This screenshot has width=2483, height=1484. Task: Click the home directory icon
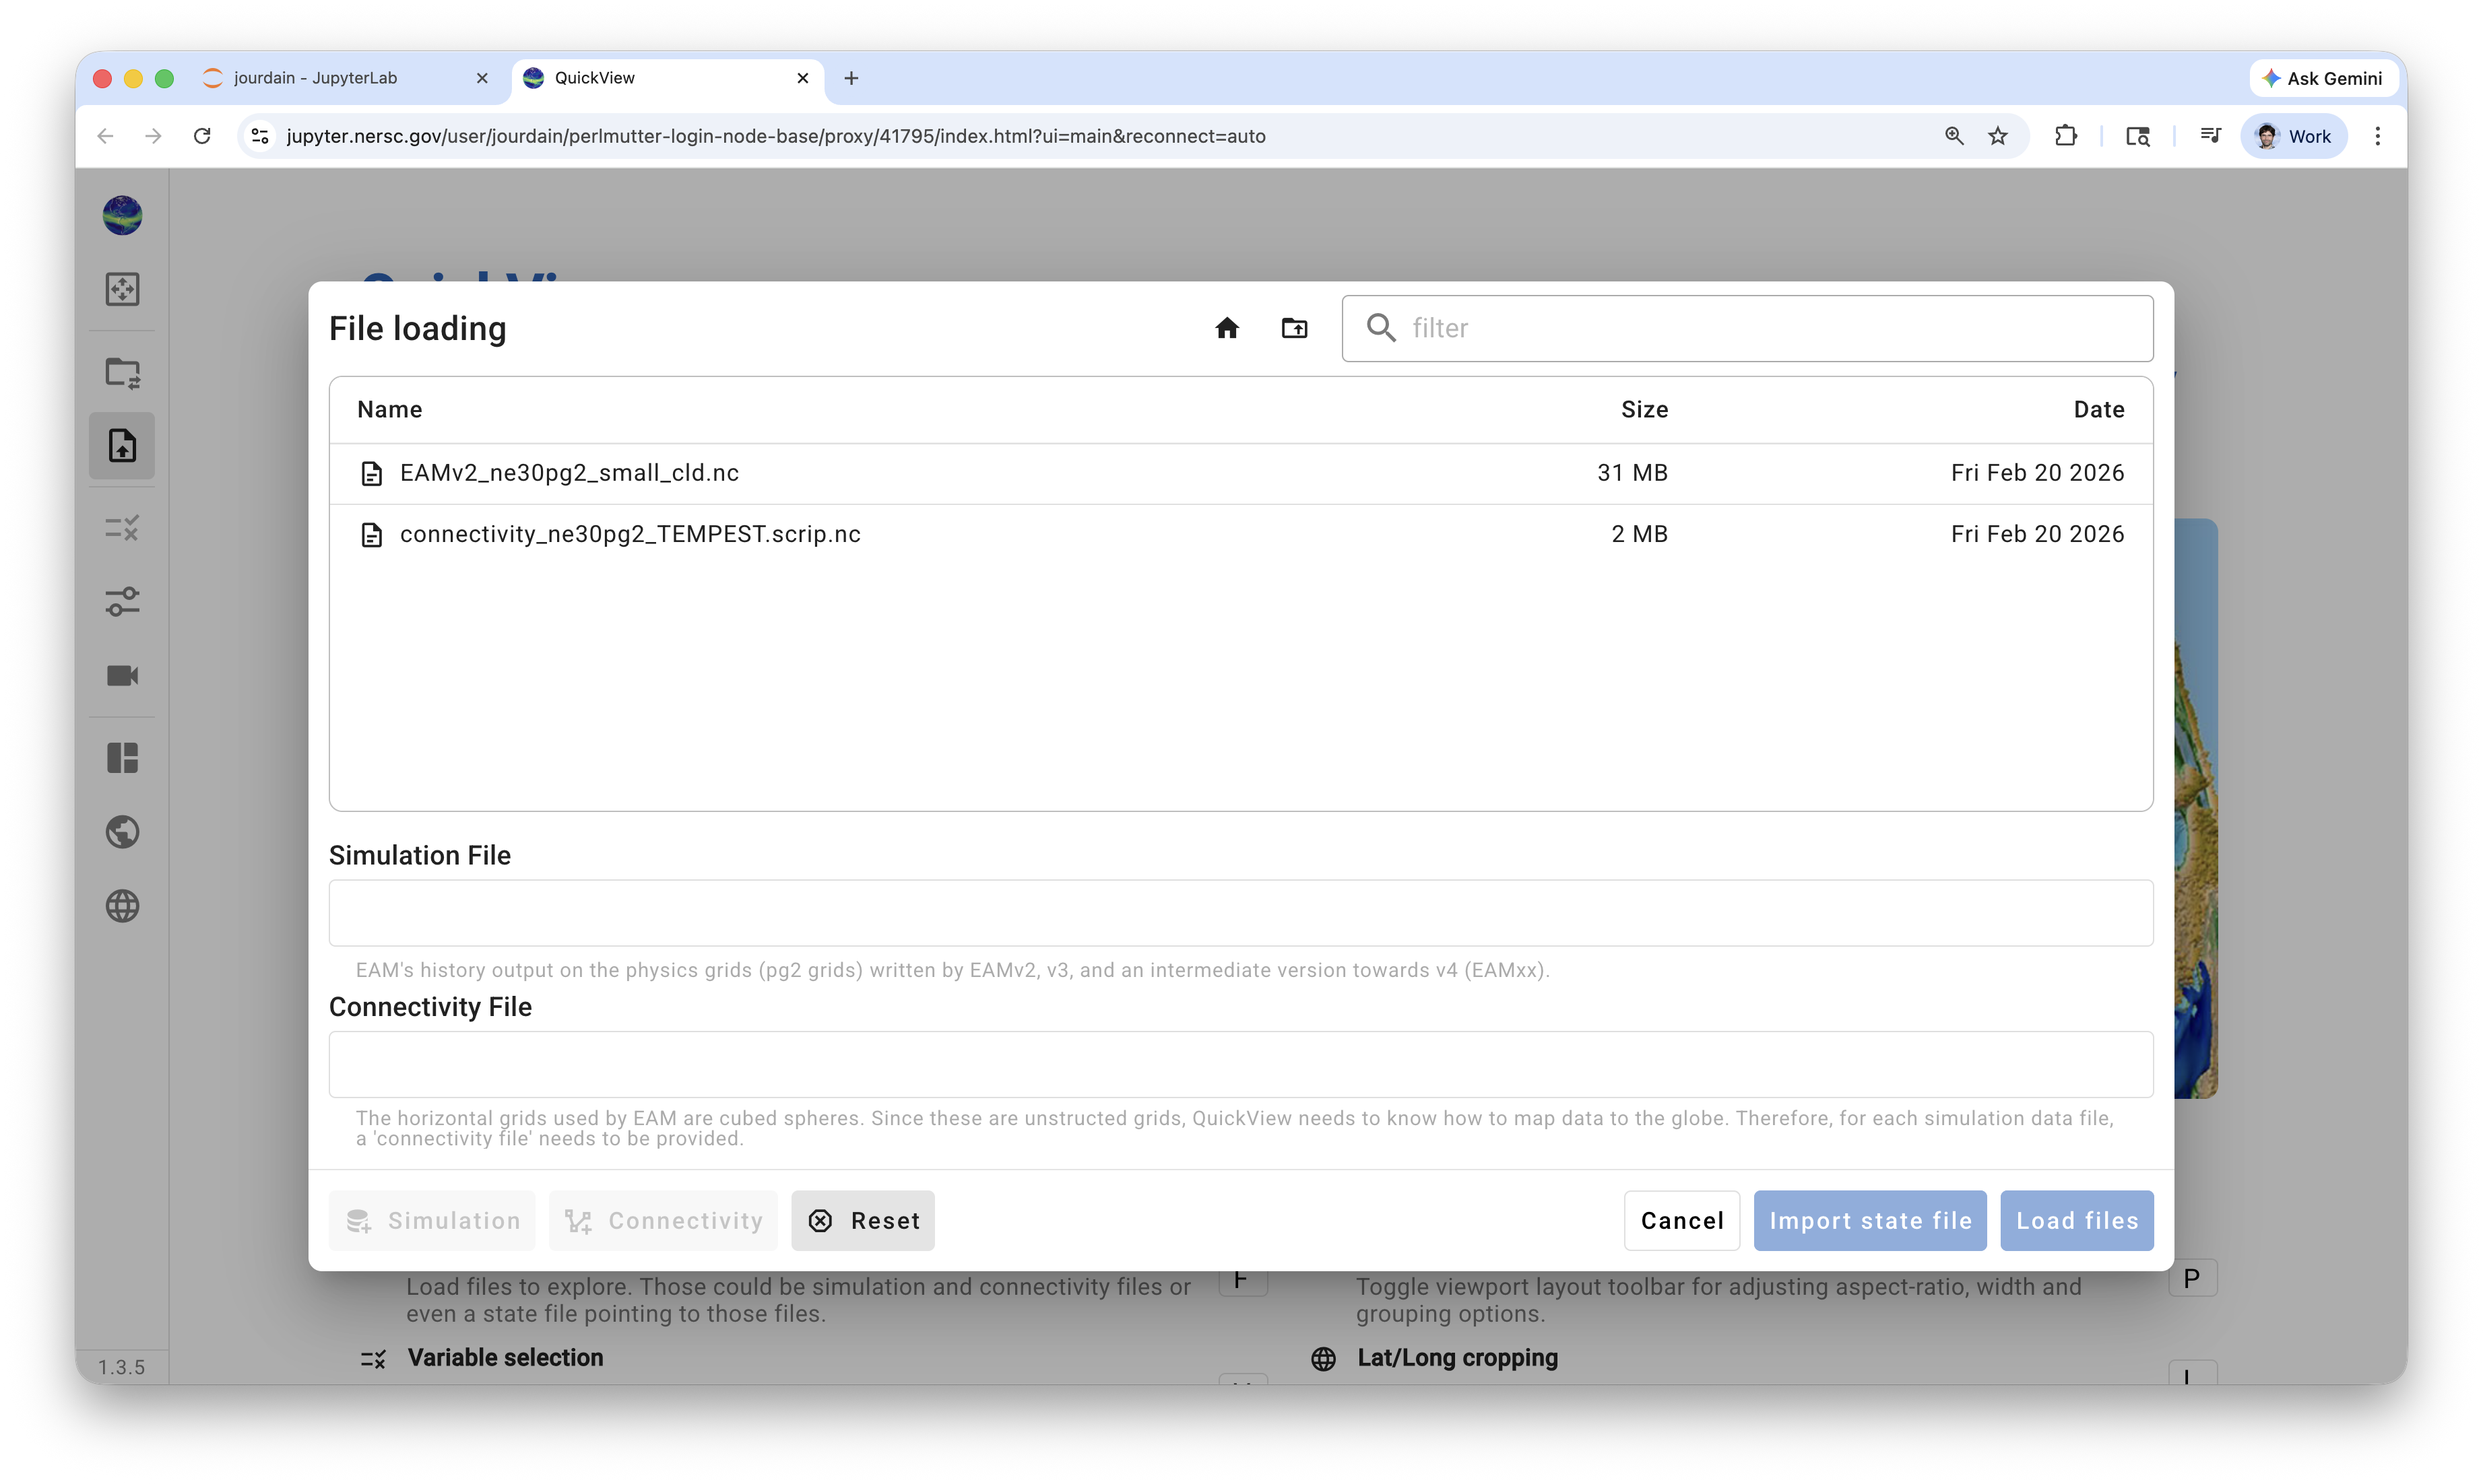pyautogui.click(x=1227, y=328)
